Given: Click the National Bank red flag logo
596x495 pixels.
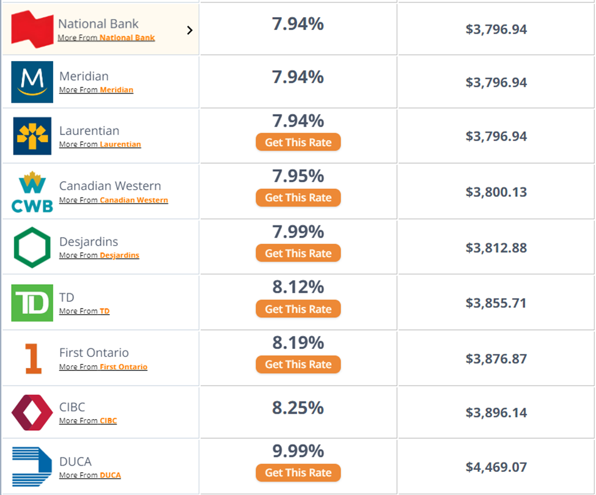Looking at the screenshot, I should tap(32, 28).
